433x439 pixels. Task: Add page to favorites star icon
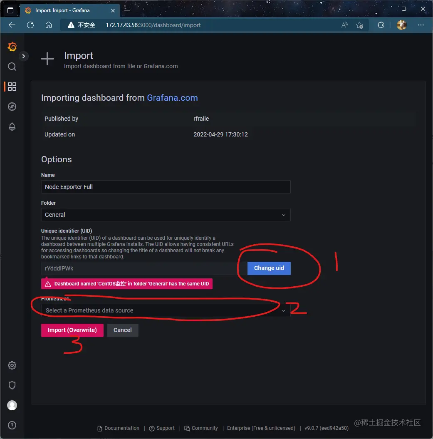(360, 25)
